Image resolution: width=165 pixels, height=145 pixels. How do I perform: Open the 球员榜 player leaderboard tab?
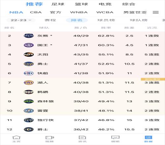click(106, 20)
